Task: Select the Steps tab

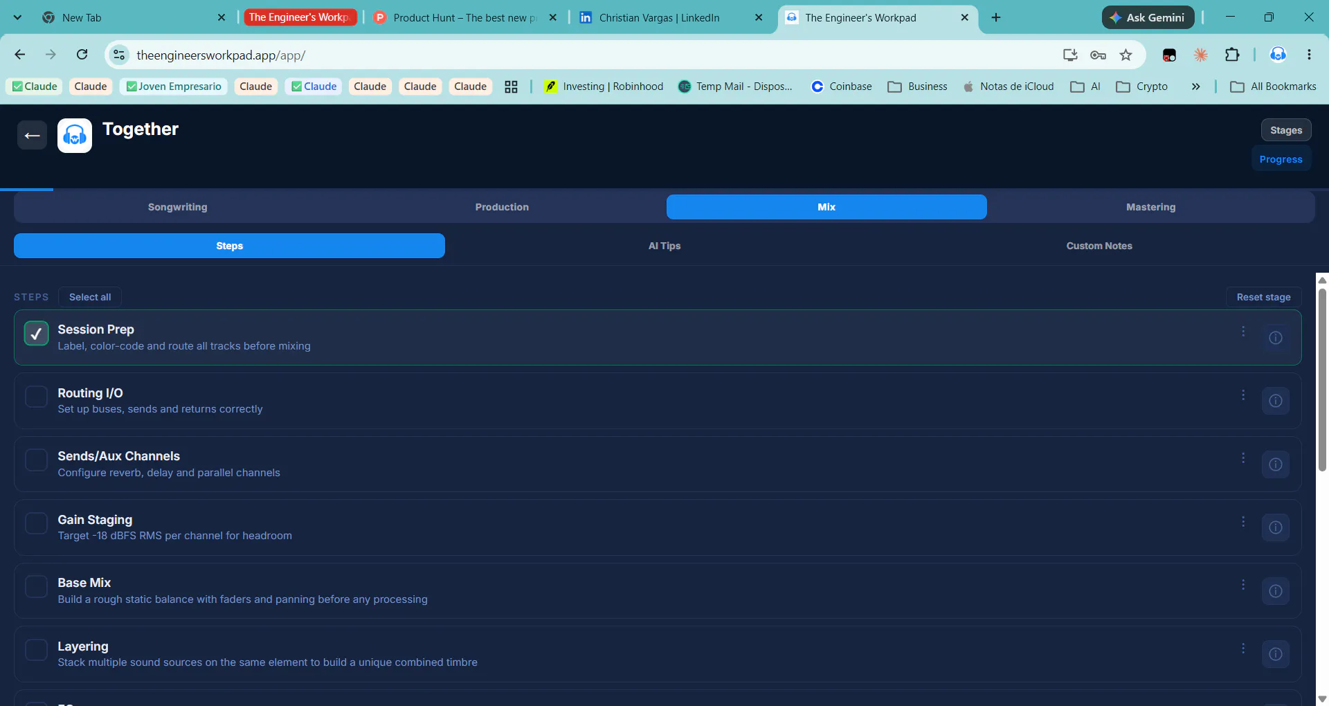Action: click(229, 246)
